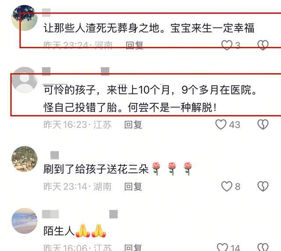
Task: Tap broken heart on the 陌生人 comment
Action: (263, 247)
